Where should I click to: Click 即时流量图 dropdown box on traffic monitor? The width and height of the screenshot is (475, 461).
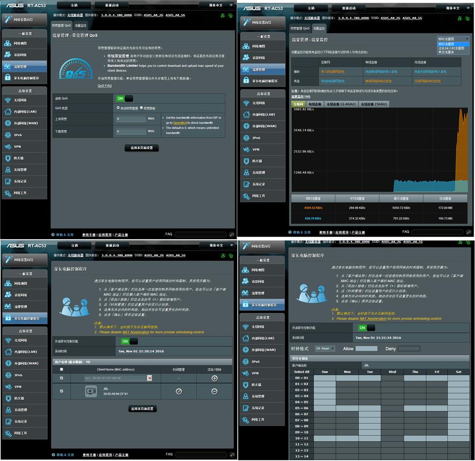point(453,39)
